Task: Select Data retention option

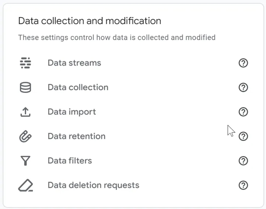Action: [x=77, y=136]
